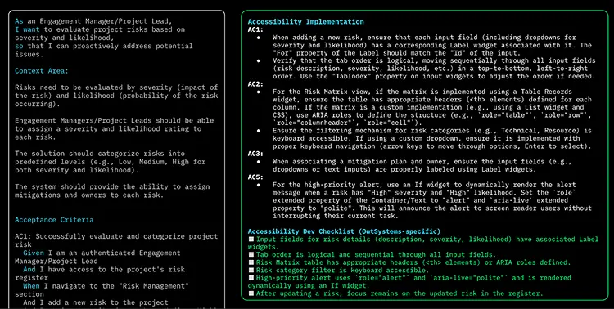Click the 'AC3:' label in Accessibility Implementation
Viewport: 614px width, 309px height.
(255, 154)
